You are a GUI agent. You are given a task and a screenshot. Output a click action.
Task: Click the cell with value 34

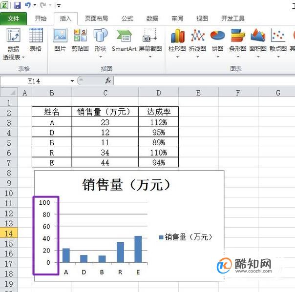tap(105, 153)
